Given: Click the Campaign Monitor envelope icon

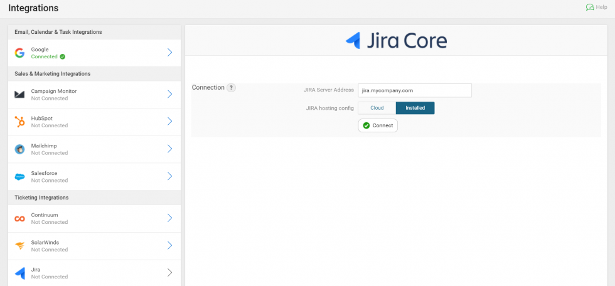Looking at the screenshot, I should [19, 95].
